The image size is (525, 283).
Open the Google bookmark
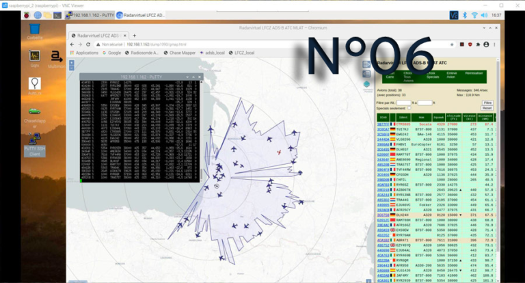coord(112,53)
